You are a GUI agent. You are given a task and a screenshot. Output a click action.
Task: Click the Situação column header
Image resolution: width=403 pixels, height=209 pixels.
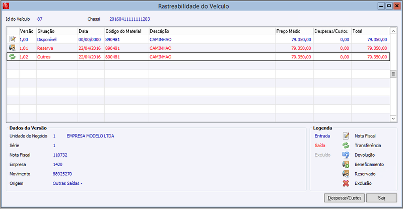pos(57,31)
